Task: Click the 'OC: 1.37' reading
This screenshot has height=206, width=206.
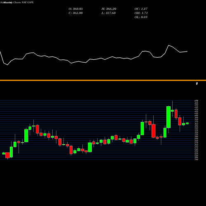Action: click(x=141, y=9)
